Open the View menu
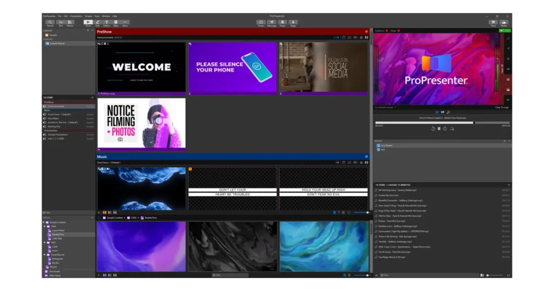Screen dimensions: 554x291 click(x=97, y=16)
